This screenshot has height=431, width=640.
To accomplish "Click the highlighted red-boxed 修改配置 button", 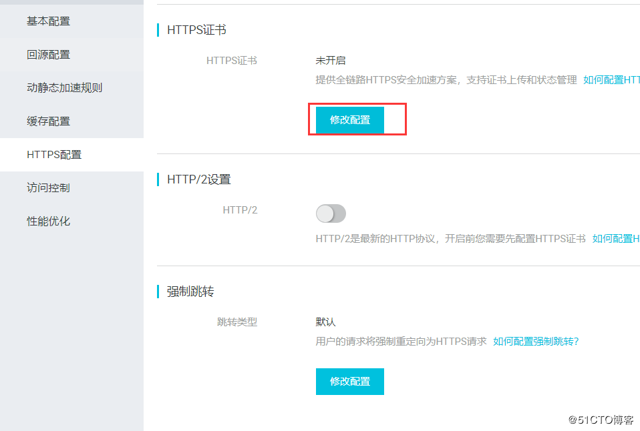I will click(x=349, y=119).
